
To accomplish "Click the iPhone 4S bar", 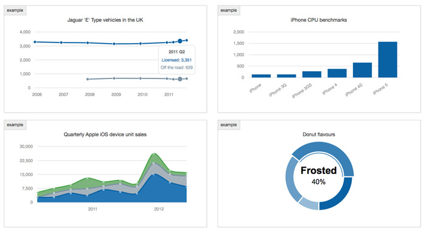I will click(x=362, y=70).
